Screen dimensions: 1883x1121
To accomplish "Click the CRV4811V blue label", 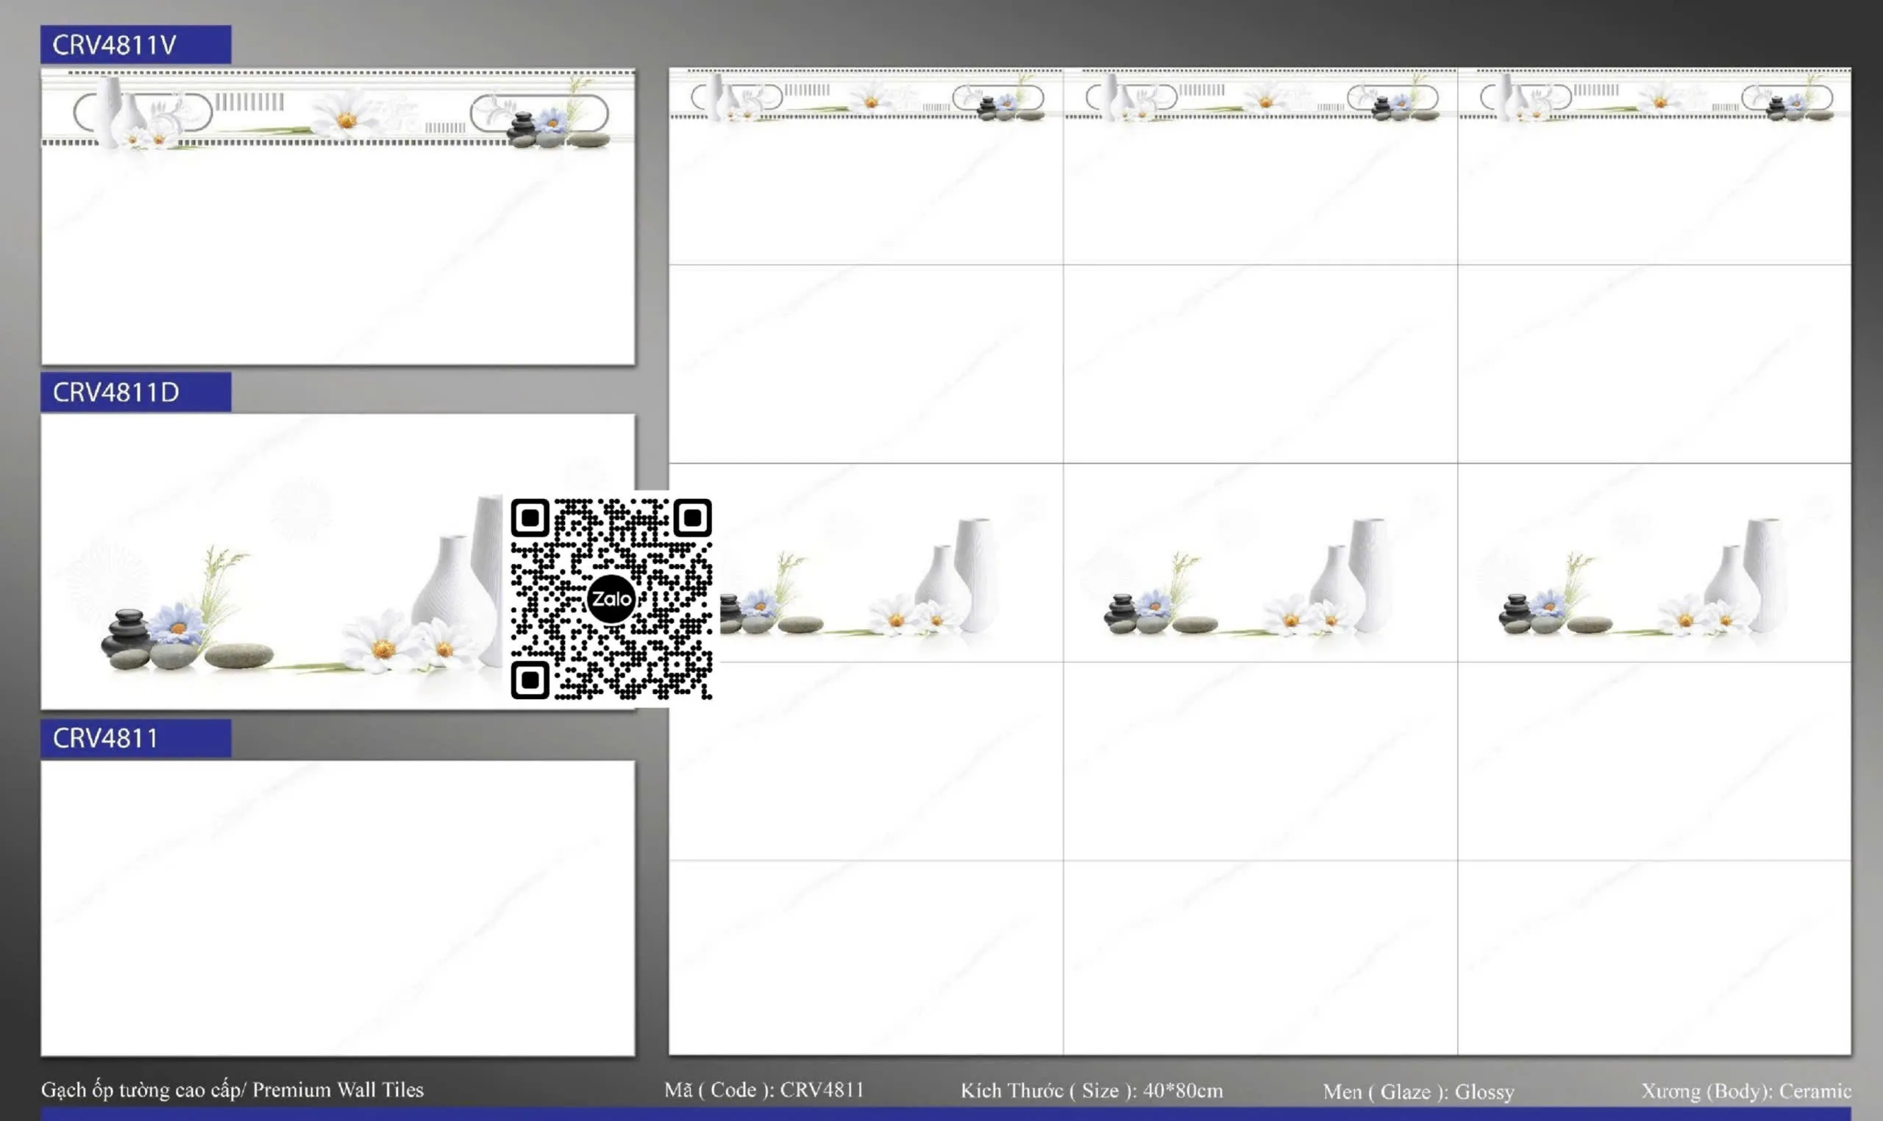I will [x=135, y=45].
